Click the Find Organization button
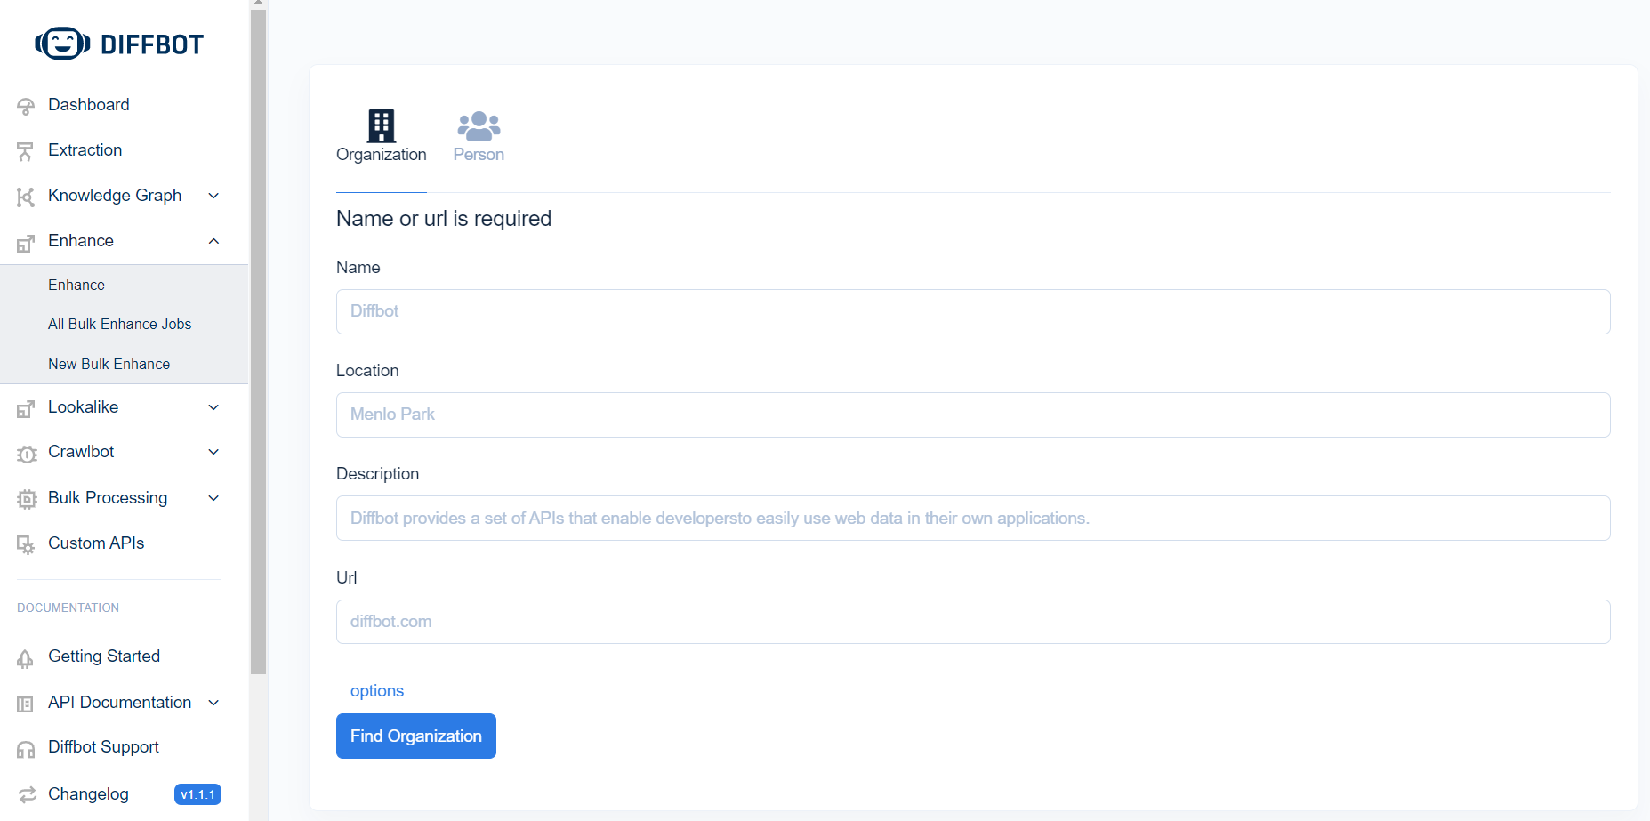 (416, 736)
